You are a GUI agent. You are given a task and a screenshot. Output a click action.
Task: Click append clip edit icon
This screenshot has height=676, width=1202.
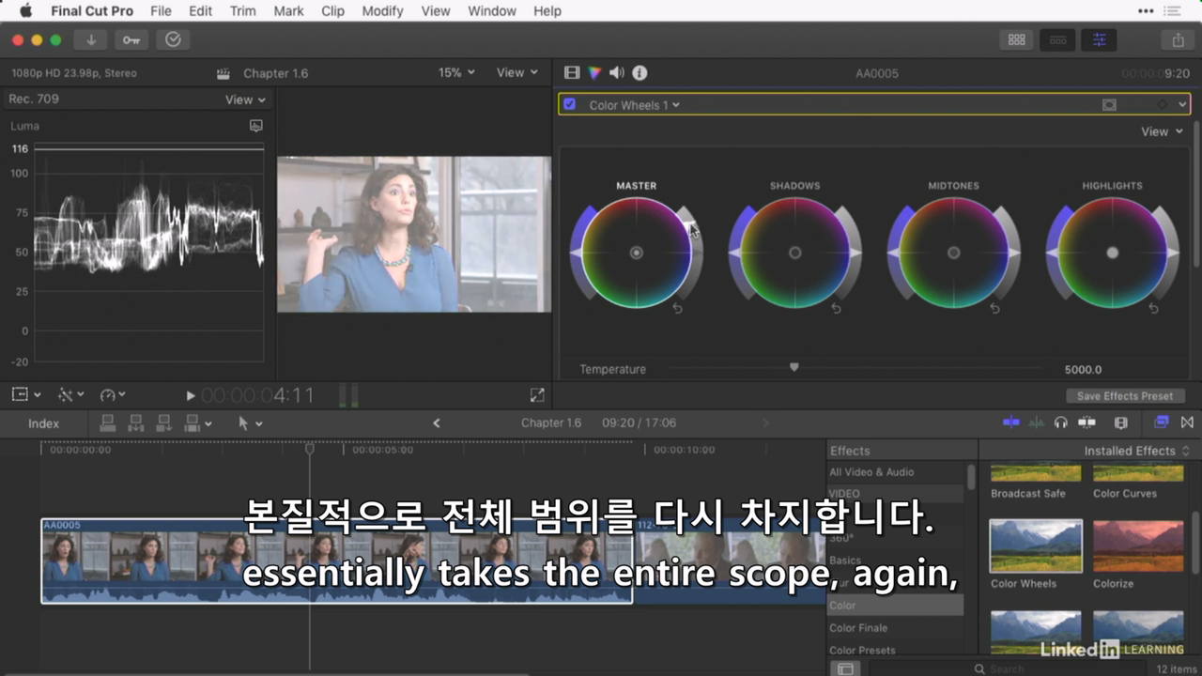pyautogui.click(x=164, y=423)
